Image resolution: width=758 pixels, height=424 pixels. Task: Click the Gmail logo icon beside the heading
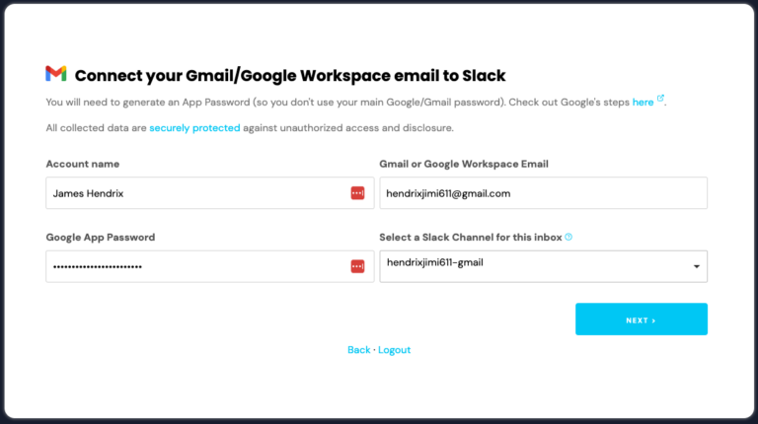click(56, 74)
